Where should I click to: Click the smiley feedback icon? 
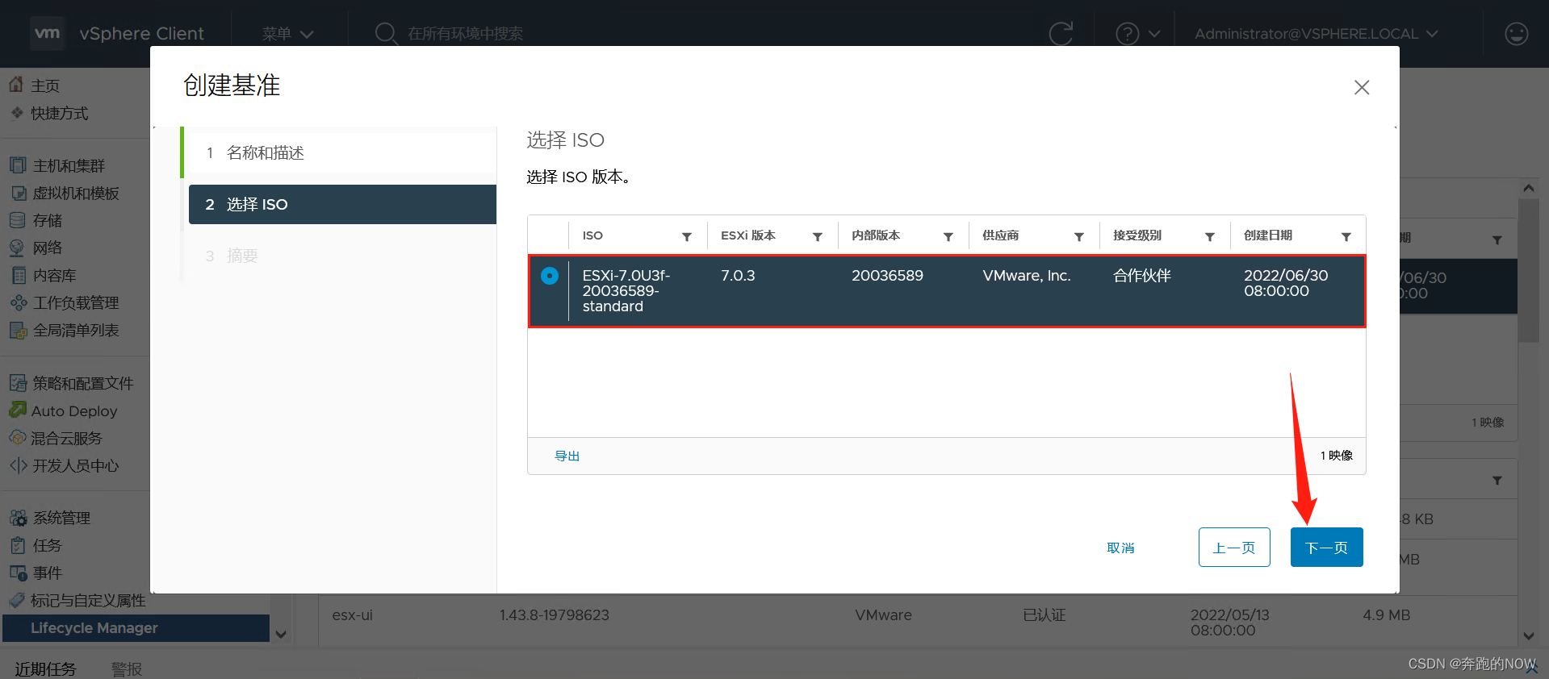(1517, 33)
